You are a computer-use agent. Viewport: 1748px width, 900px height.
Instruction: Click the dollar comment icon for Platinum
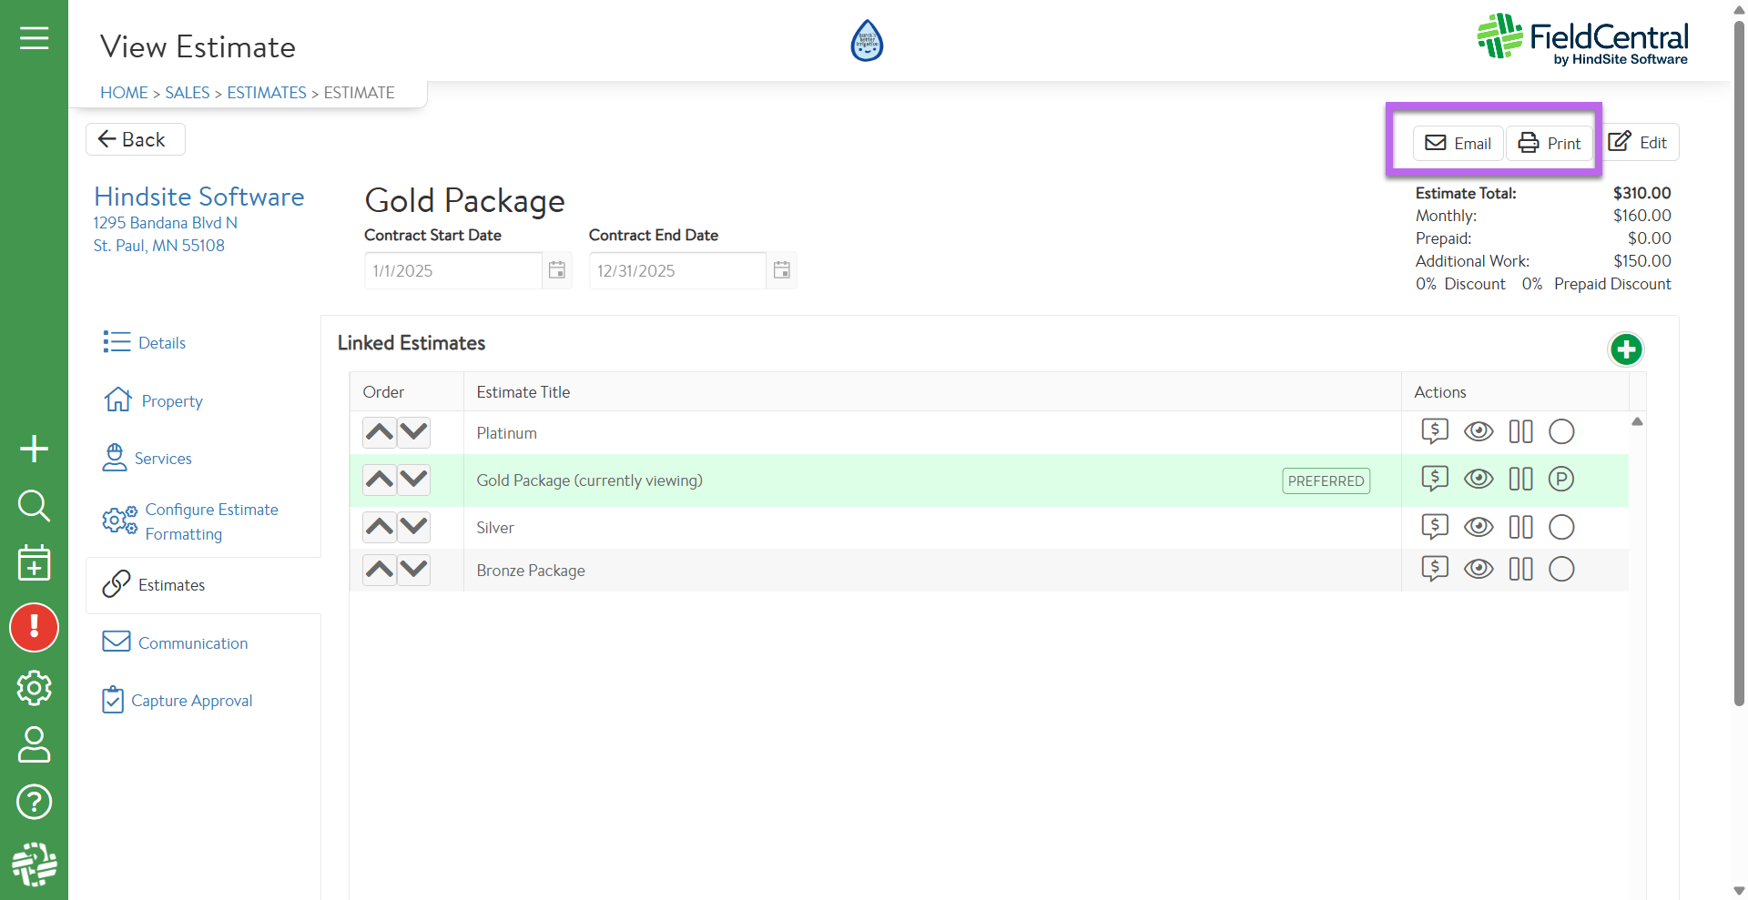pyautogui.click(x=1435, y=431)
